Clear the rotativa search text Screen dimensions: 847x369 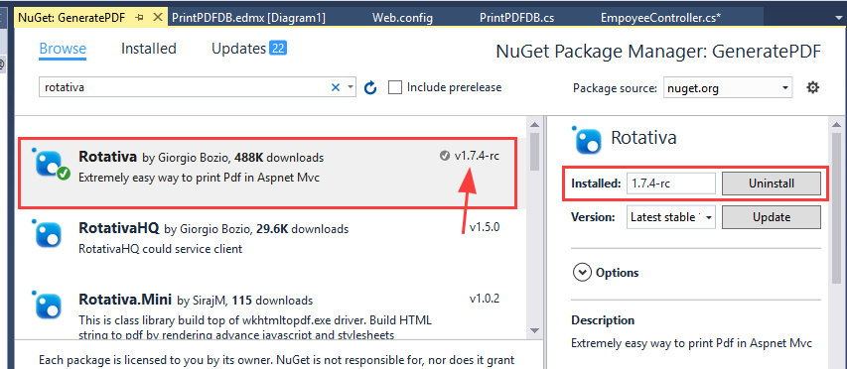click(336, 87)
